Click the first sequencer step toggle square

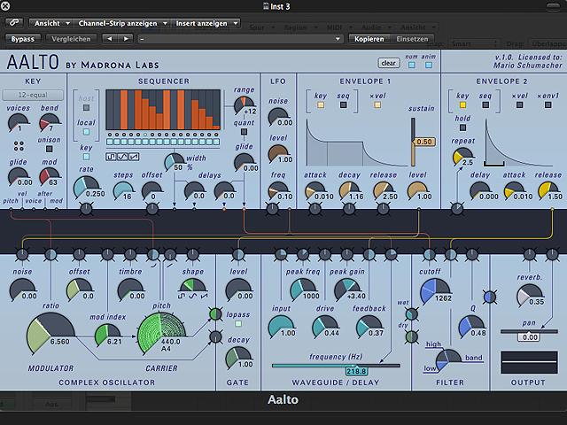[110, 142]
